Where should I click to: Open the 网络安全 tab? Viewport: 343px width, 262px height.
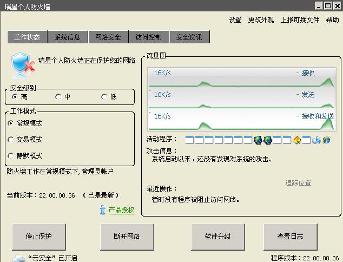108,37
